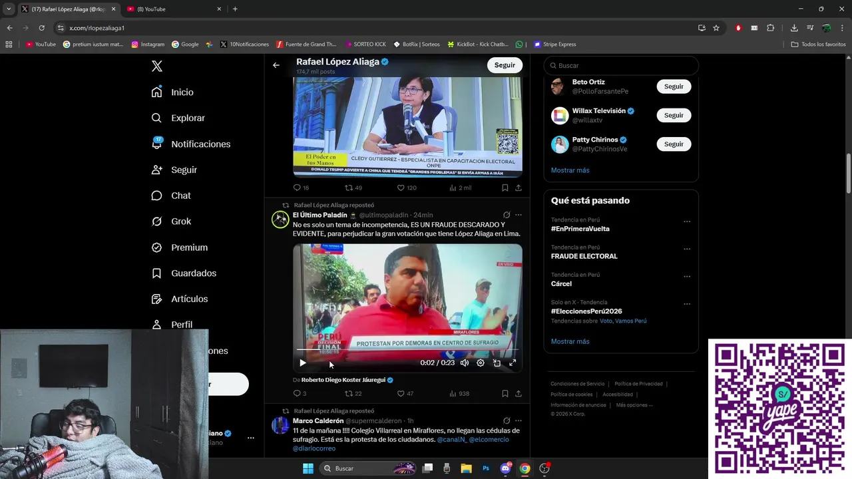Viewport: 852px width, 479px height.
Task: Click the x.com/rlopezaliaga1 address bar
Action: (x=373, y=28)
